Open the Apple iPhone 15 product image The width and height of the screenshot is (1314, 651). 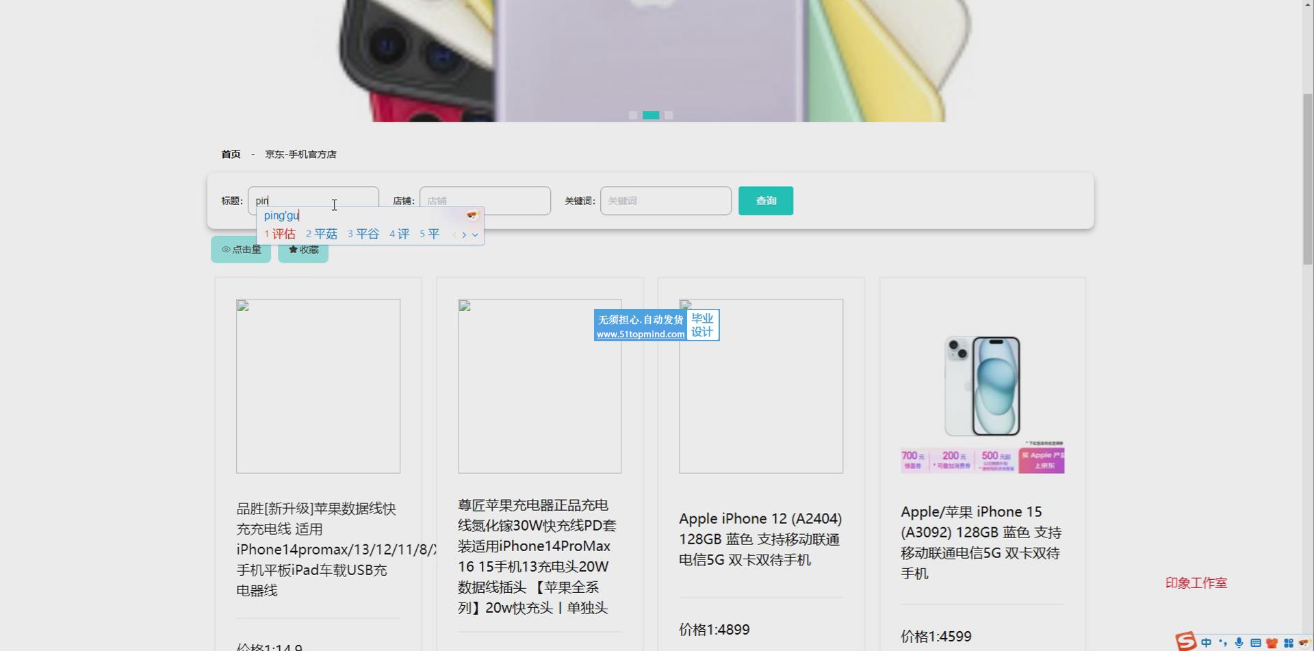point(982,386)
